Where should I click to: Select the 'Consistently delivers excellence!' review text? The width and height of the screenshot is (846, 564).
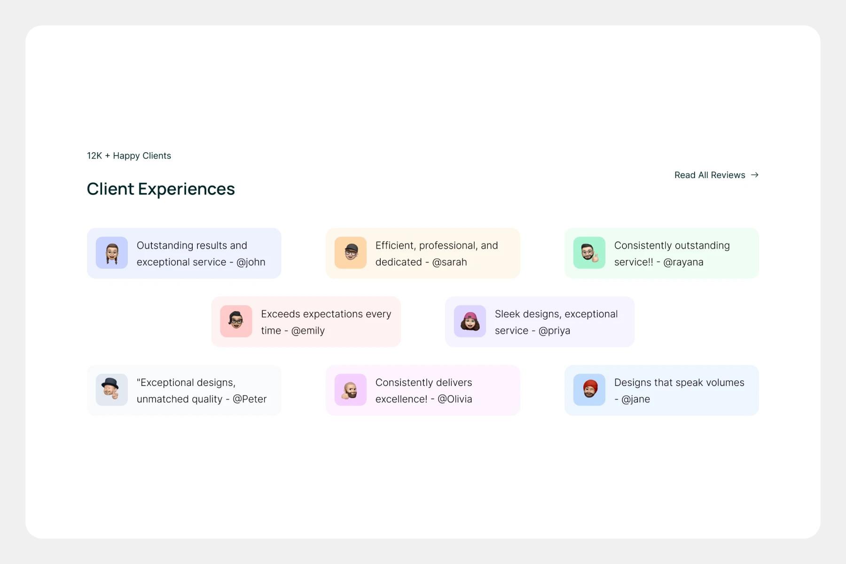click(423, 391)
